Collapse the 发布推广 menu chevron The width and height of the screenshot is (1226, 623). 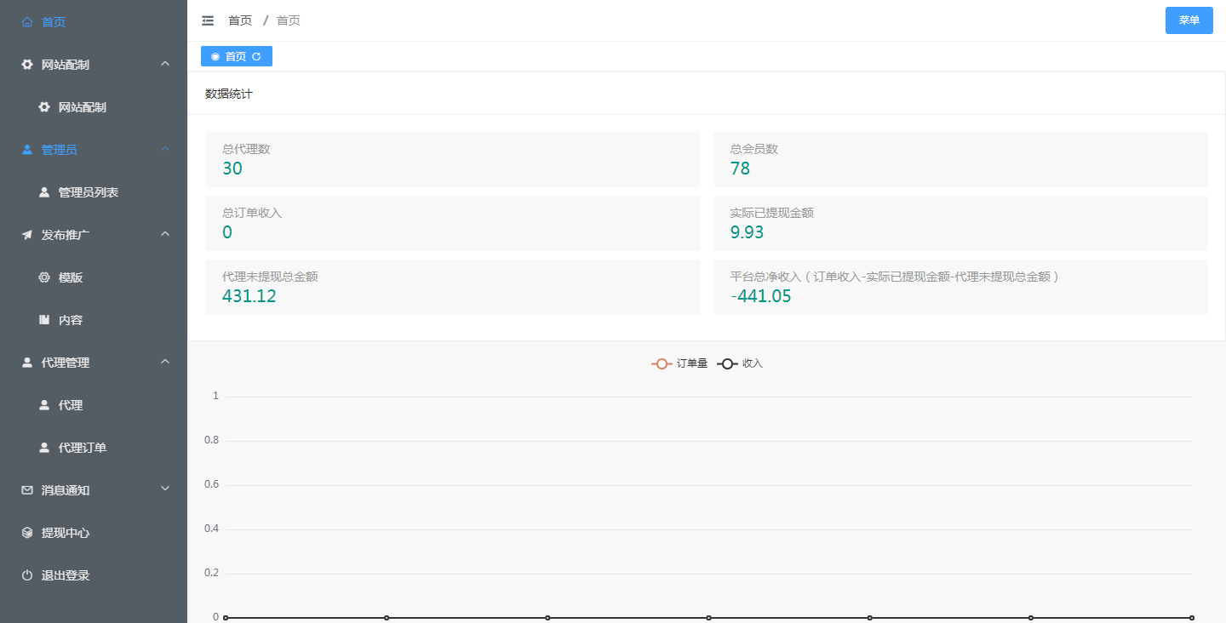coord(165,234)
